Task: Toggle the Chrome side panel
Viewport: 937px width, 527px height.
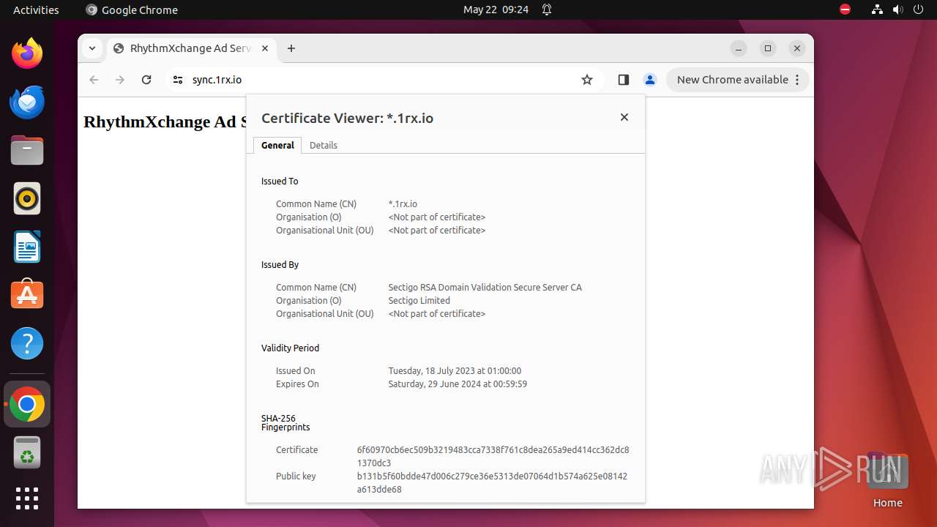Action: coord(624,80)
